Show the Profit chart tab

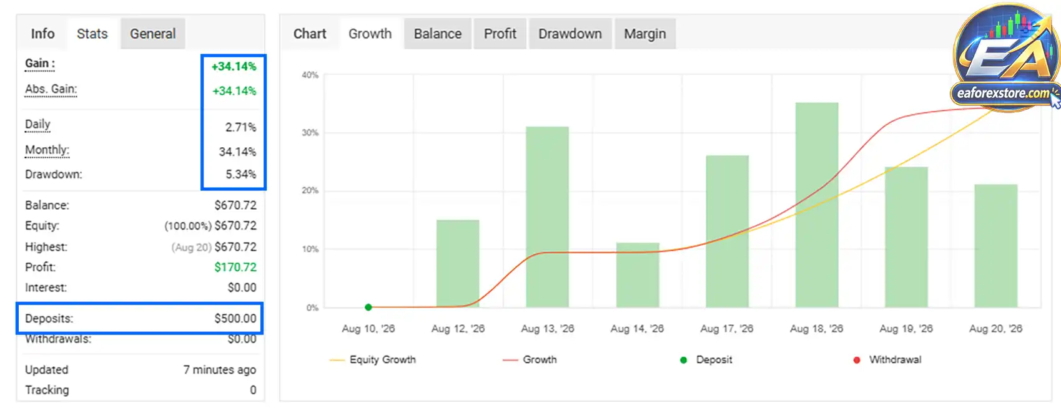500,34
